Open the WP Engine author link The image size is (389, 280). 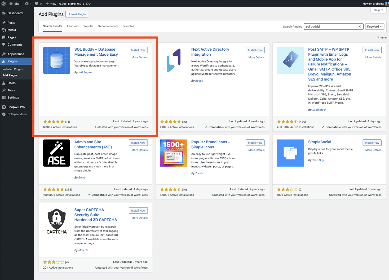coord(85,72)
